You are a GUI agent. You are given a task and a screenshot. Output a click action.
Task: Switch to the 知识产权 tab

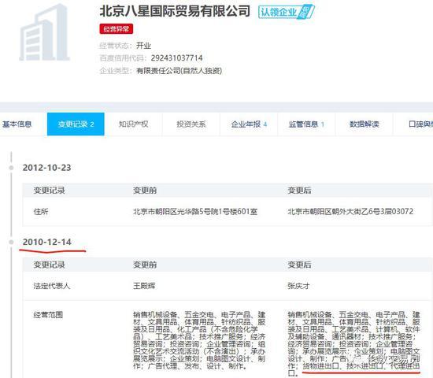pyautogui.click(x=133, y=124)
